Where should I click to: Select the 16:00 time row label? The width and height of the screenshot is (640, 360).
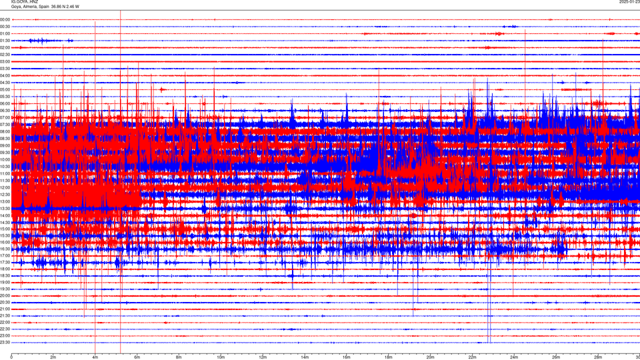click(5, 243)
